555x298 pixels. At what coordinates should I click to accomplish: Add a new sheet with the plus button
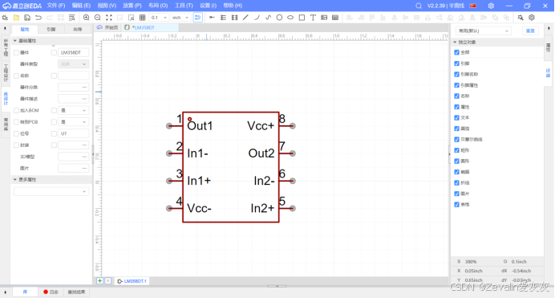tap(99, 280)
